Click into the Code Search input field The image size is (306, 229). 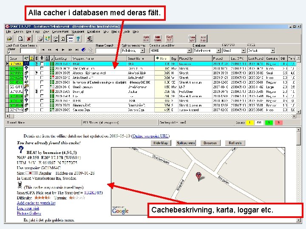[x=28, y=50]
